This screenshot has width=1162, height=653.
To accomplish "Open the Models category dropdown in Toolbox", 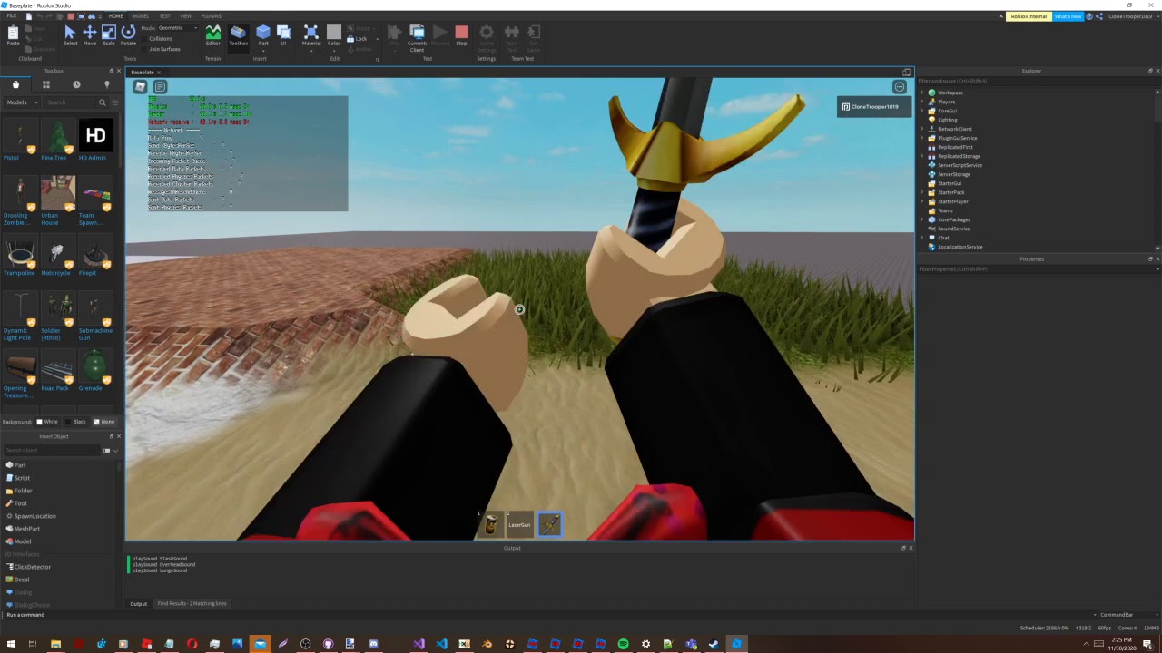I will point(21,102).
